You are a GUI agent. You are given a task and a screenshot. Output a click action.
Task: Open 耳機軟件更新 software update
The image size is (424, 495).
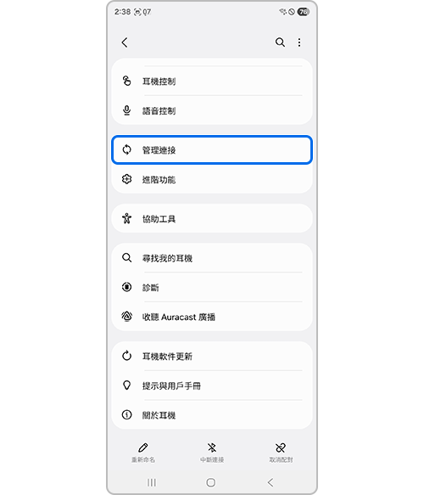(212, 356)
